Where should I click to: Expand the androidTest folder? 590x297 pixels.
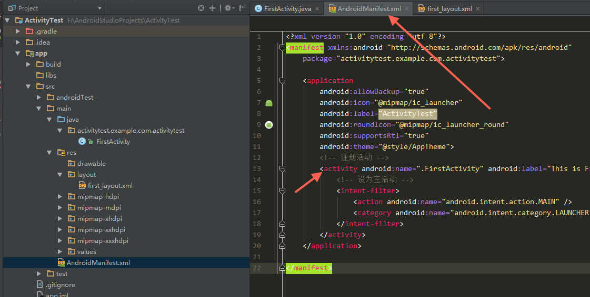point(39,98)
